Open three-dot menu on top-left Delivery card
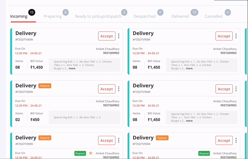The image size is (248, 159). click(119, 36)
